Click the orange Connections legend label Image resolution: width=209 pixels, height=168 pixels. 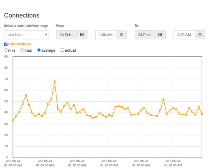coord(19,44)
